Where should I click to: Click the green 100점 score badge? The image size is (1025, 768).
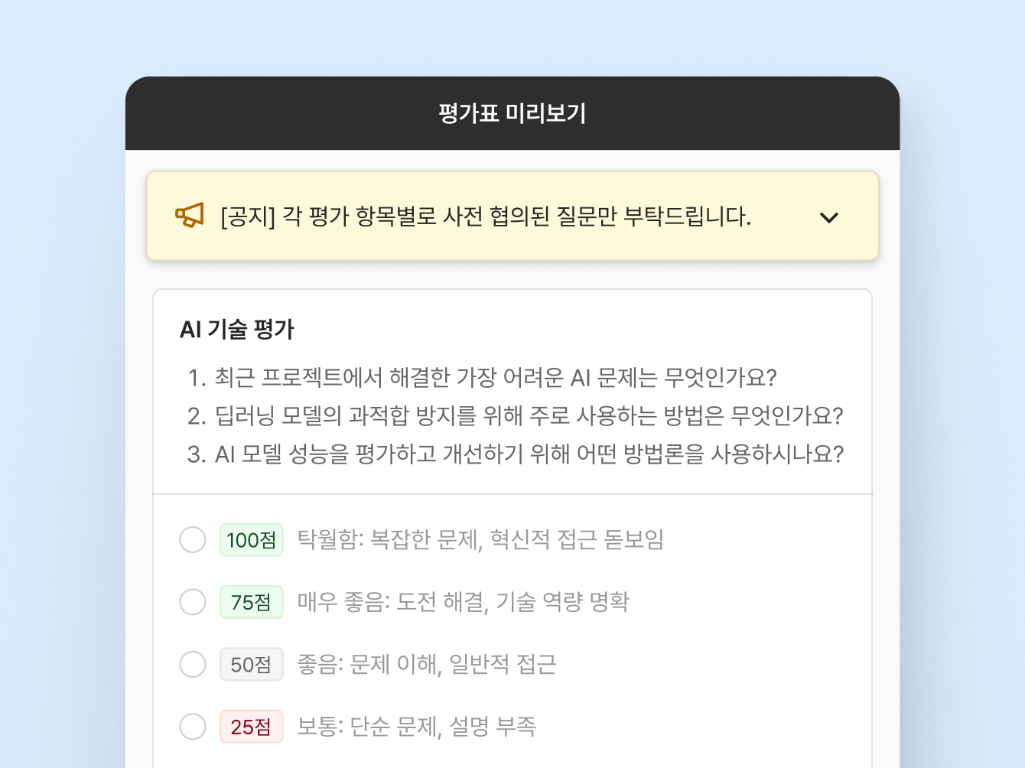click(252, 540)
